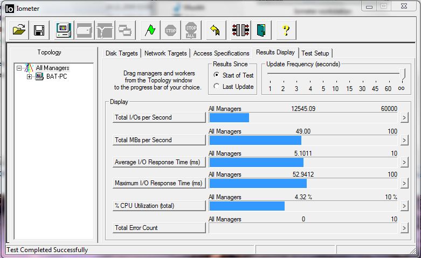
Task: Click the 49.00 MBs per second value
Action: tap(303, 131)
